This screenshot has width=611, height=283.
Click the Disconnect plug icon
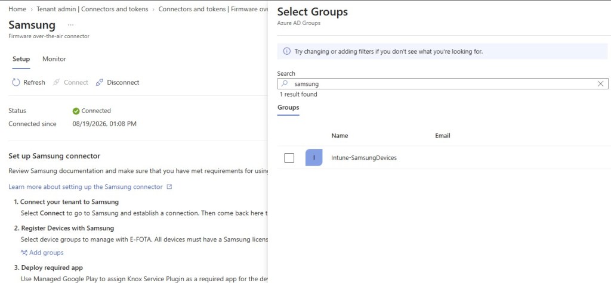[x=100, y=83]
